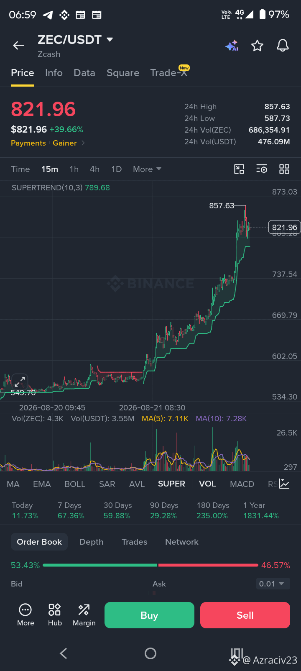Tap Android home navigation circle
Screen dimensions: 301x671
[150, 653]
